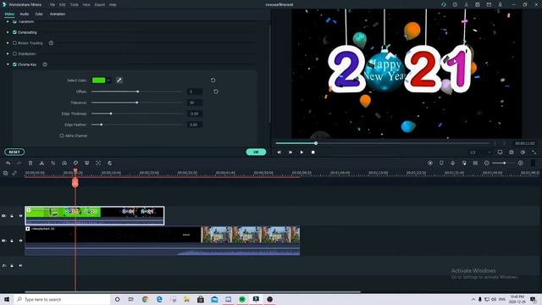Open the Motion Tracking info icon
This screenshot has height=305, width=542.
(x=51, y=43)
